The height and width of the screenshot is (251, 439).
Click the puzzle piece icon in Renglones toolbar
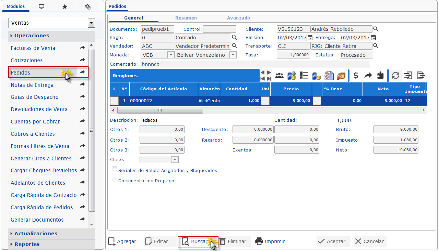click(x=380, y=76)
